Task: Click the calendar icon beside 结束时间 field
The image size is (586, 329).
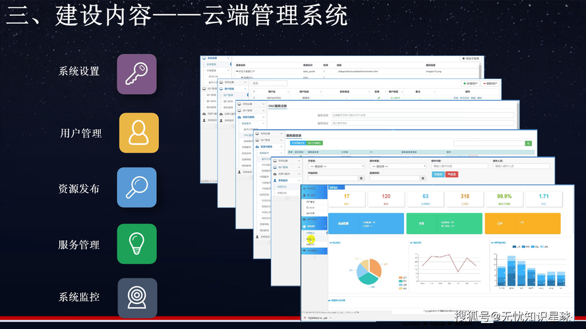Action: click(423, 178)
